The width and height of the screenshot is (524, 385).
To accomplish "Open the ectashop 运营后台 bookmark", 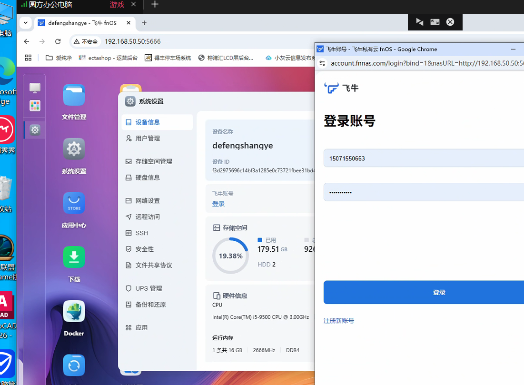I will pyautogui.click(x=108, y=58).
